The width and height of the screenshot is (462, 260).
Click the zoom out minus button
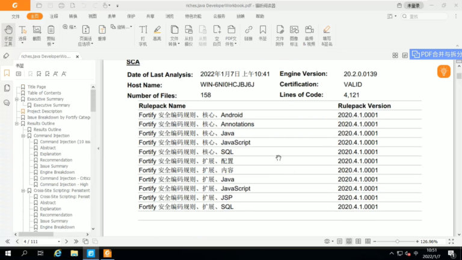point(375,241)
